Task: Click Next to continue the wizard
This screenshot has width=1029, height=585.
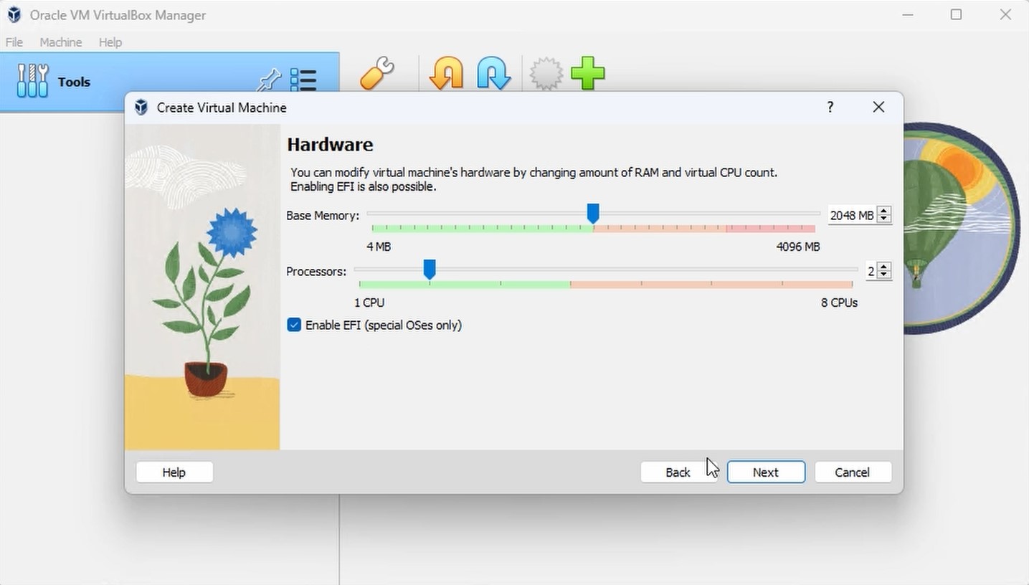Action: coord(765,472)
